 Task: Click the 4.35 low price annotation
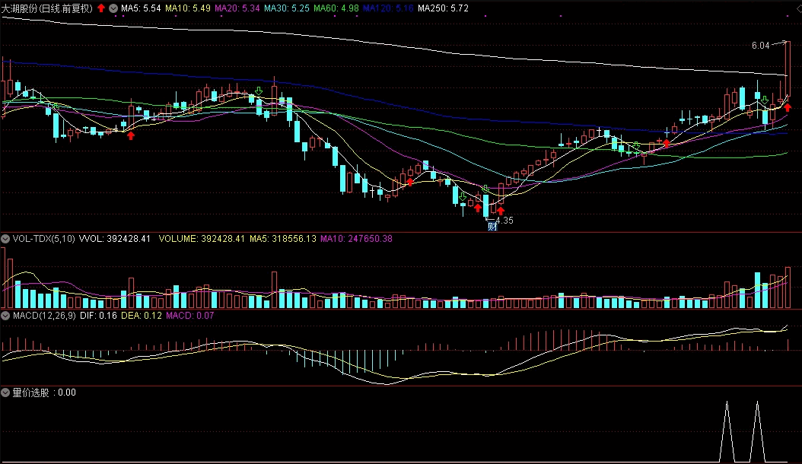(504, 221)
